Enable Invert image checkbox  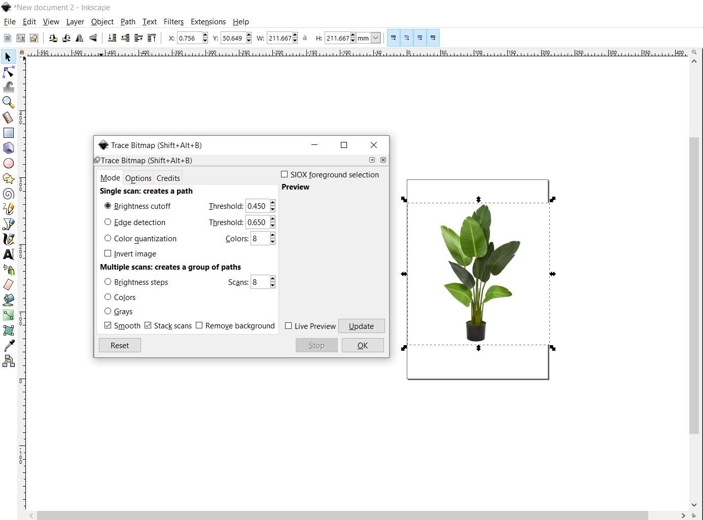[x=108, y=253]
